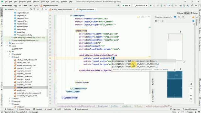Click GridLayout in the breadcrumb bar
Screen dimensions: 201x113
point(138,106)
